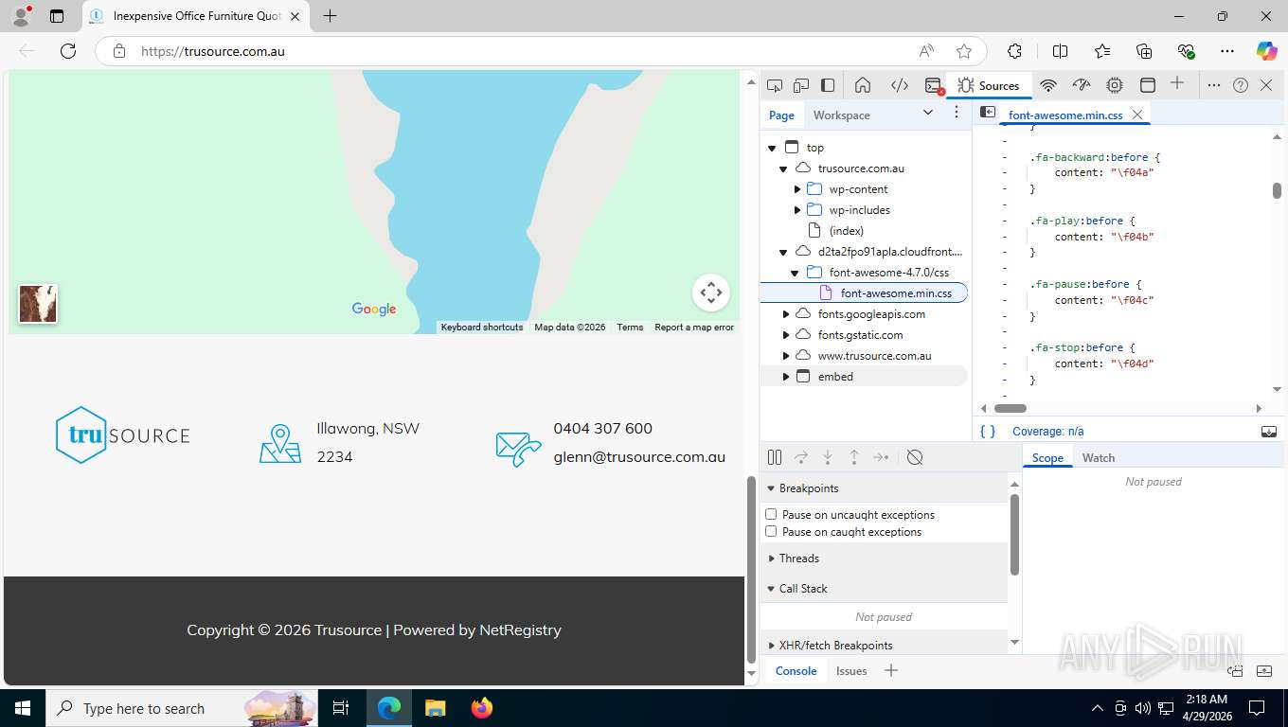Open DevTools help question-mark icon
Image resolution: width=1288 pixels, height=727 pixels.
[1241, 85]
